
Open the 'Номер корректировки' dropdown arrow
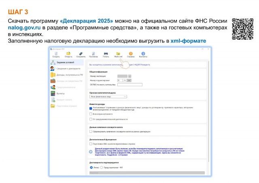point(129,80)
